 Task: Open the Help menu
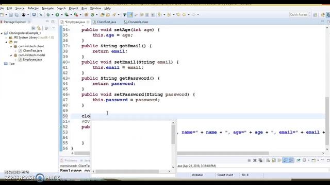[108, 8]
